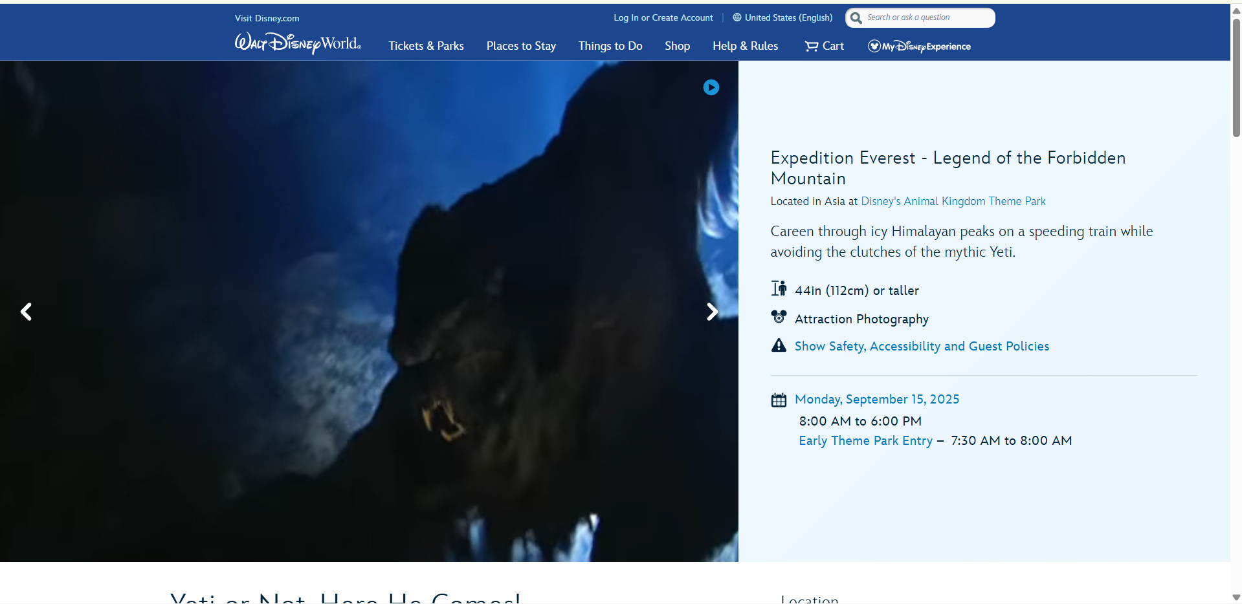Viewport: 1242px width, 604px height.
Task: Click the calendar icon by the date
Action: tap(779, 400)
